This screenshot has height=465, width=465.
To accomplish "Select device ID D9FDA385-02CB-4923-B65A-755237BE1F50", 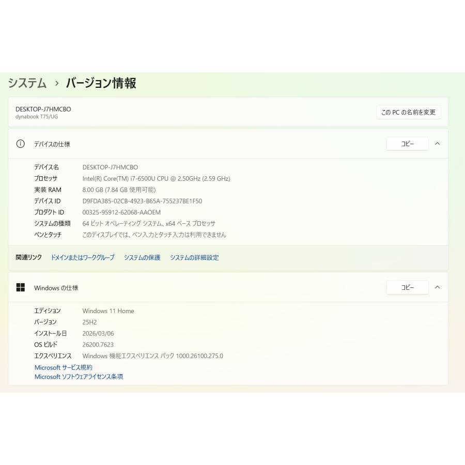I will [x=142, y=201].
